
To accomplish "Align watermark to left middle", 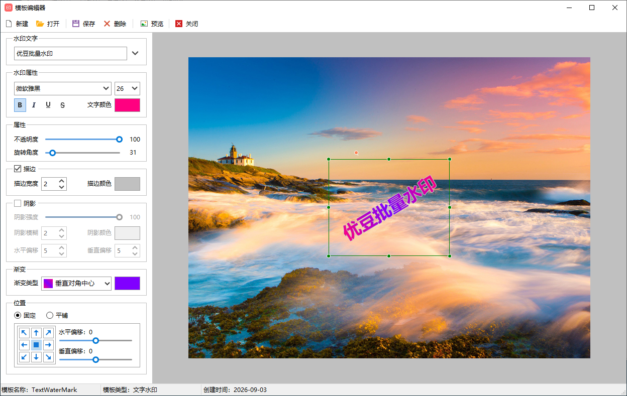I will coord(24,345).
